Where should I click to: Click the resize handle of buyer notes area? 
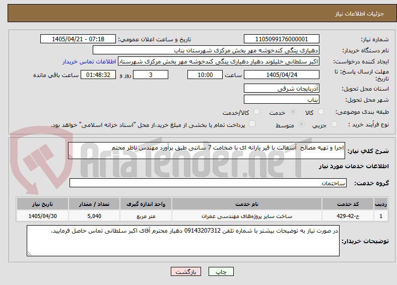(x=29, y=253)
